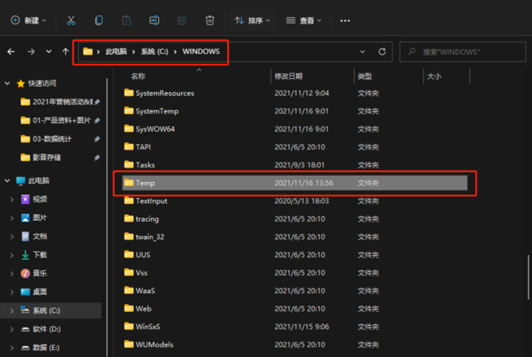Click the Rename icon in toolbar
This screenshot has width=532, height=357.
pos(154,21)
